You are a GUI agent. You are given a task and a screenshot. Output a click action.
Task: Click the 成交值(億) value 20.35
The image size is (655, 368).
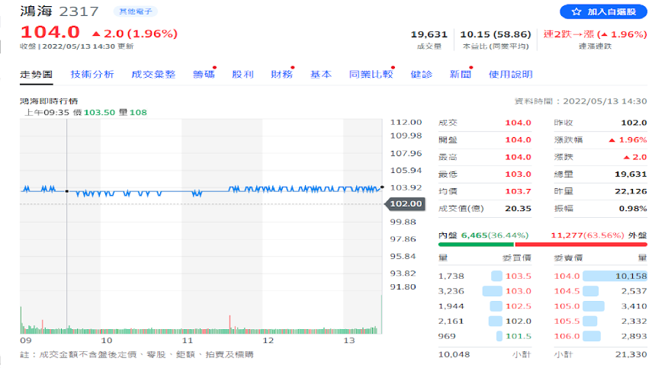click(x=518, y=208)
